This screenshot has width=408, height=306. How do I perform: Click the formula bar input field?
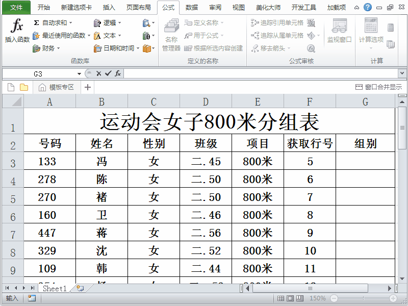(x=261, y=73)
